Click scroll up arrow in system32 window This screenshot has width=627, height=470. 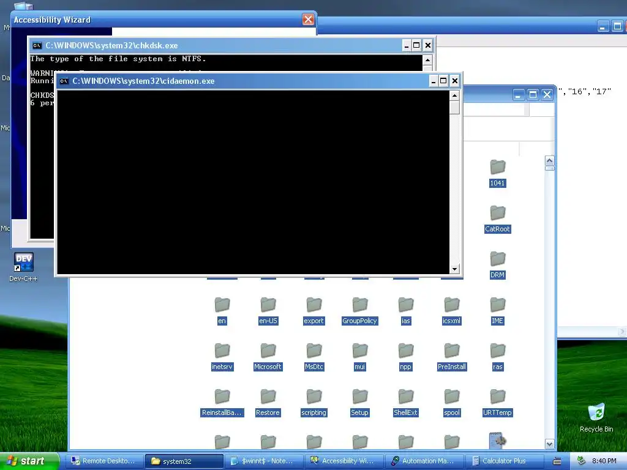(549, 161)
